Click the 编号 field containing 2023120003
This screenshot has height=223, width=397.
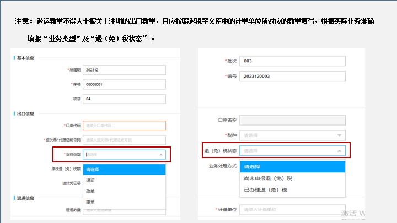[x=292, y=77]
